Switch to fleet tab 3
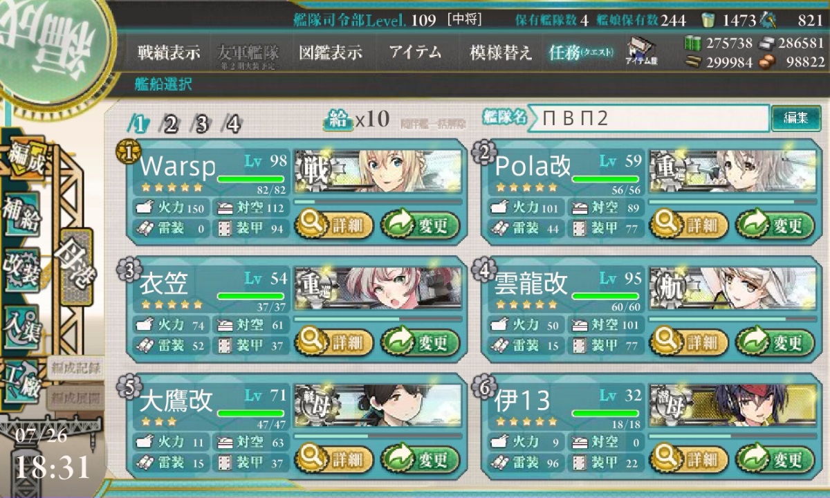Screen dimensions: 830x498 tap(201, 124)
